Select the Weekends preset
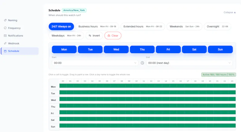The width and height of the screenshot is (241, 132). 184,27
